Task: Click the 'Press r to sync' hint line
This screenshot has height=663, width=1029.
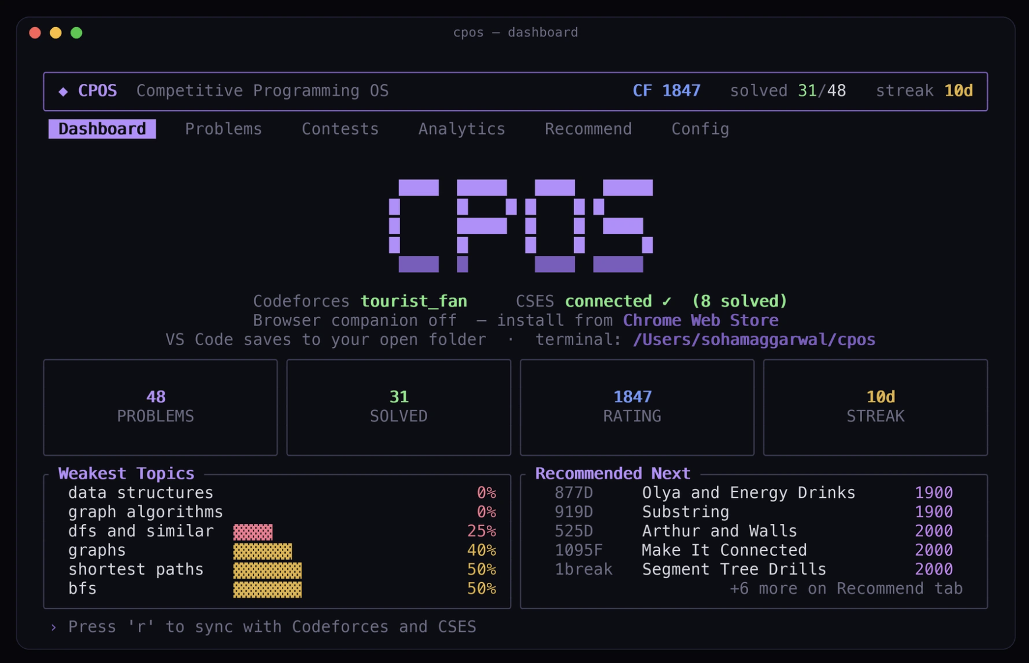Action: 272,627
